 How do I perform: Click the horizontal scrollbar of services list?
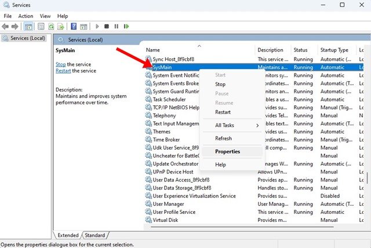[242, 227]
